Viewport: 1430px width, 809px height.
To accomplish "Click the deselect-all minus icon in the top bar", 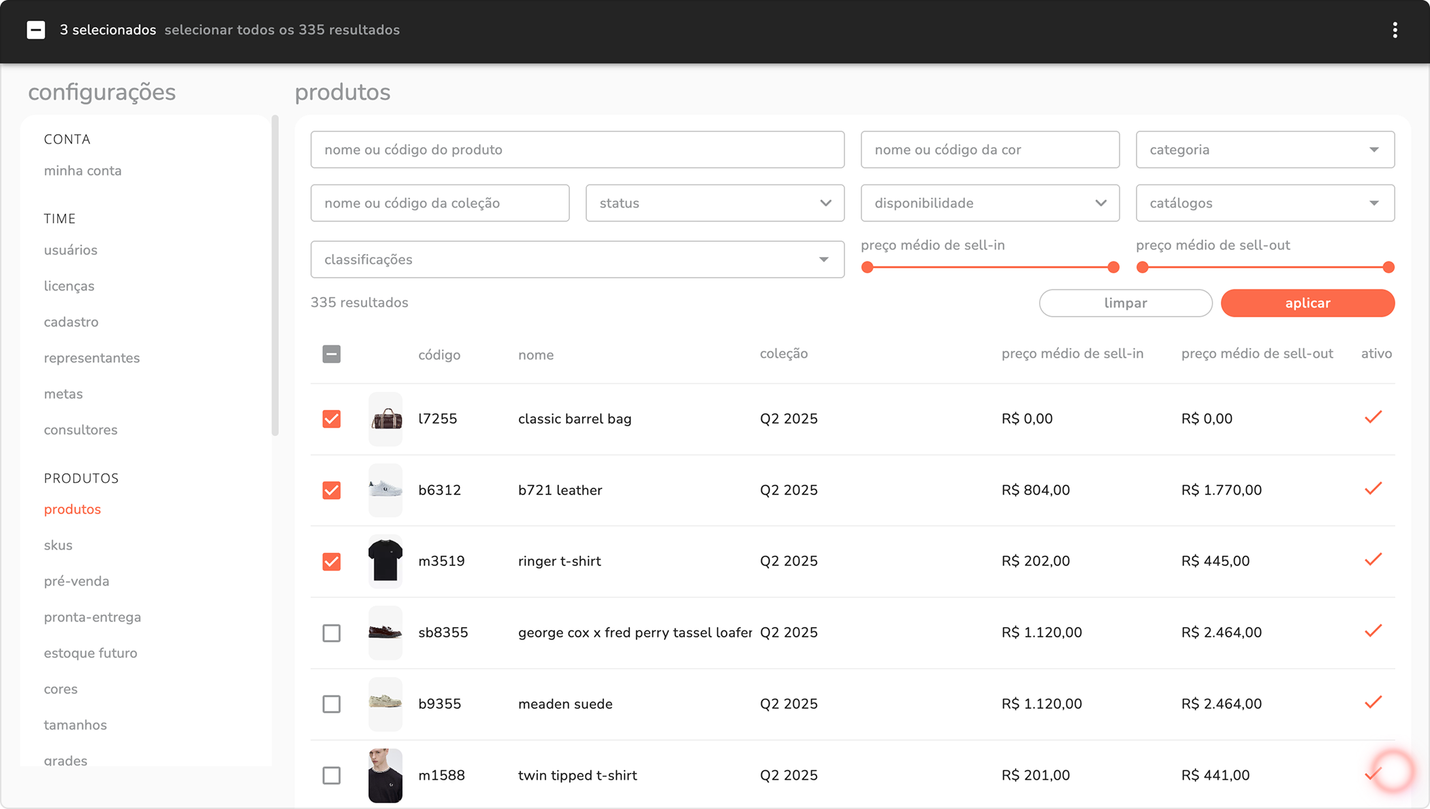I will click(36, 30).
